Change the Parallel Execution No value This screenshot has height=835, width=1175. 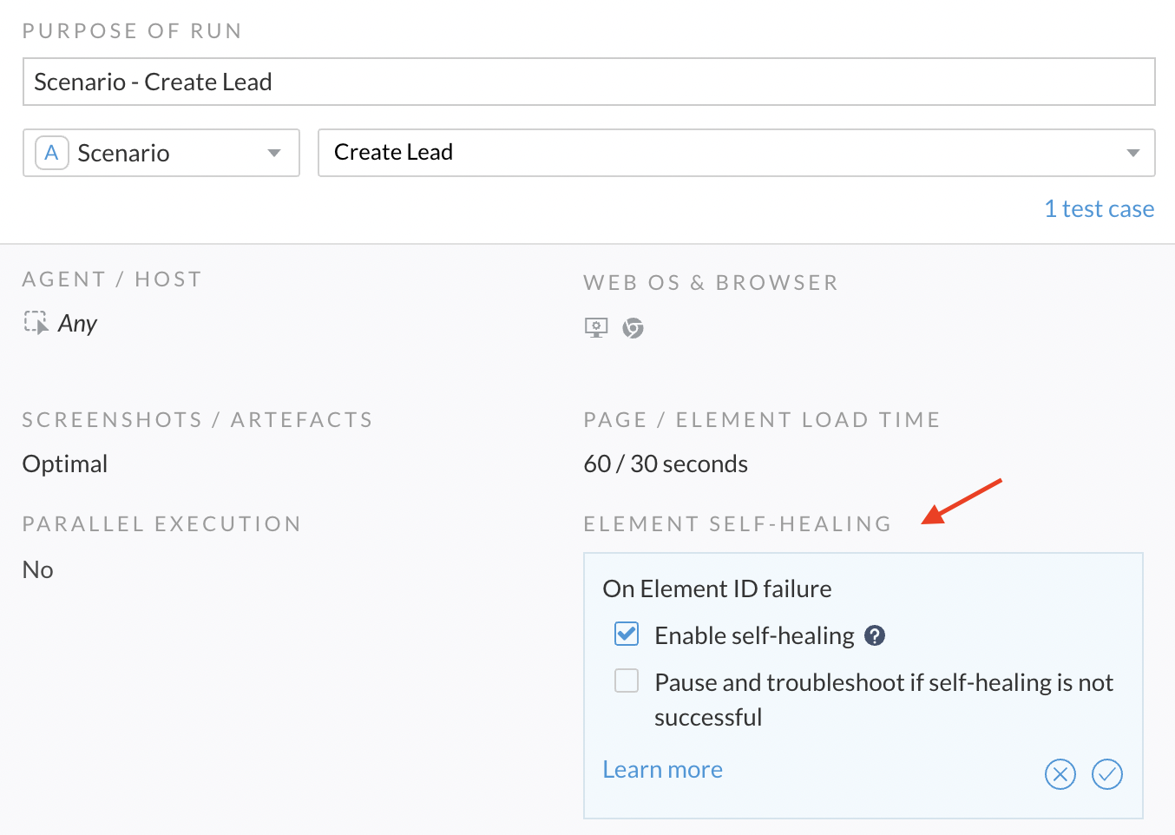click(x=38, y=569)
